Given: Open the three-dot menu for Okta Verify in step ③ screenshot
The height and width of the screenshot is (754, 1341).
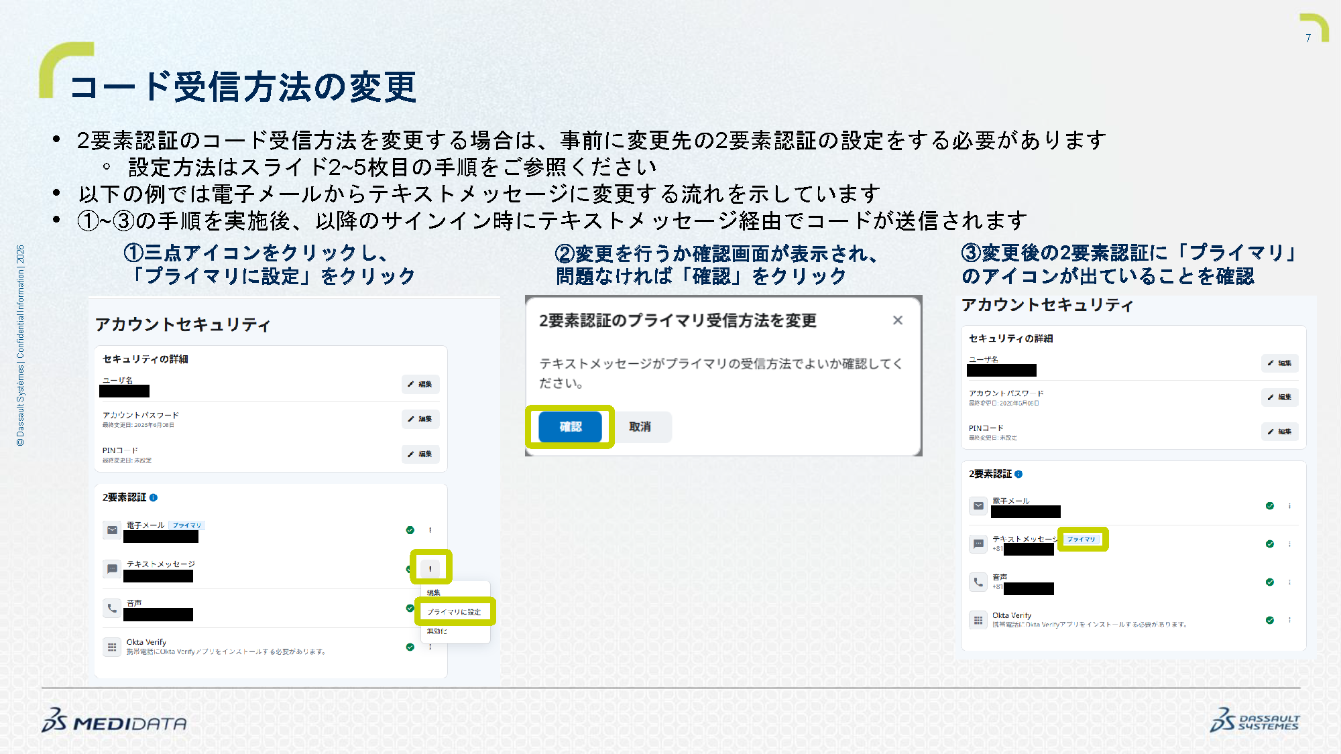Looking at the screenshot, I should pyautogui.click(x=1289, y=620).
